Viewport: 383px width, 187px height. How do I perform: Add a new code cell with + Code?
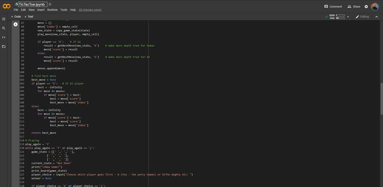pyautogui.click(x=16, y=17)
